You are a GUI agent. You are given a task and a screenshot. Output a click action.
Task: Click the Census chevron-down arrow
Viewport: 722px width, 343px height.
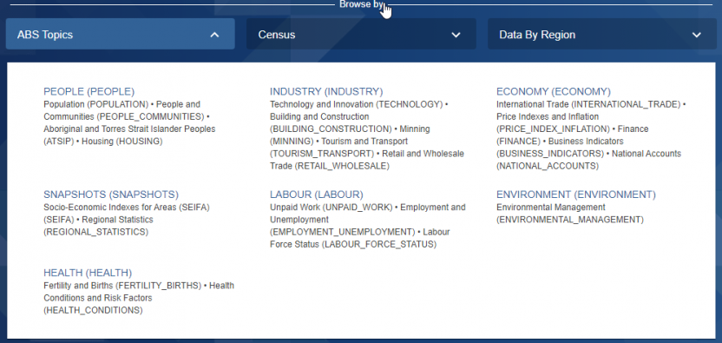pos(456,35)
